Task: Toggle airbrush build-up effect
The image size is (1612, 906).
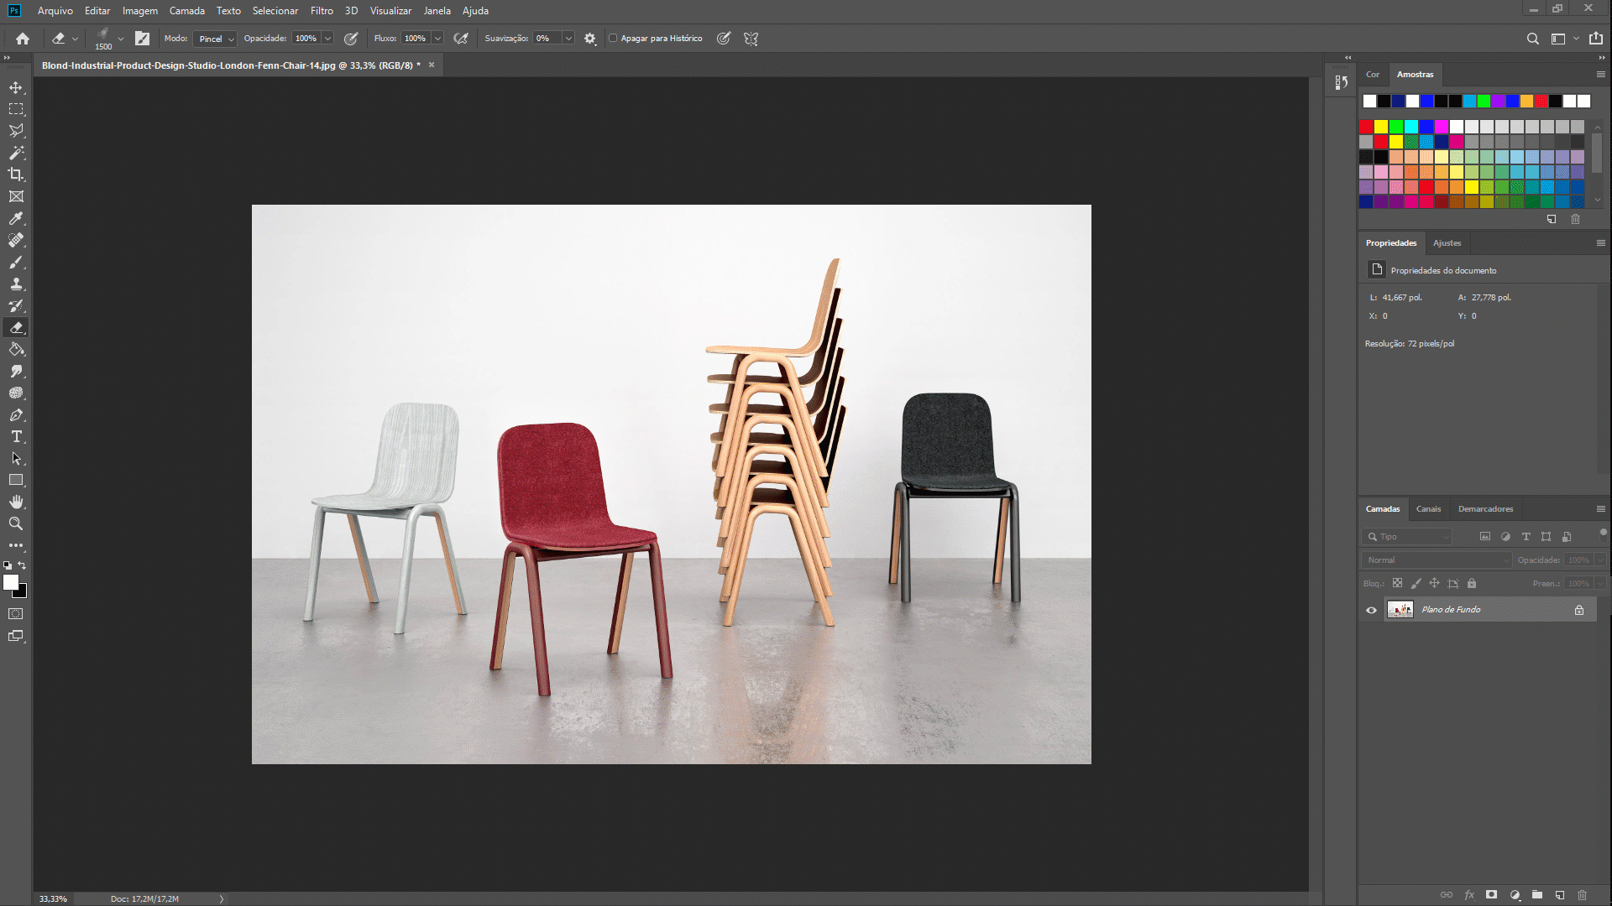Action: click(x=460, y=39)
